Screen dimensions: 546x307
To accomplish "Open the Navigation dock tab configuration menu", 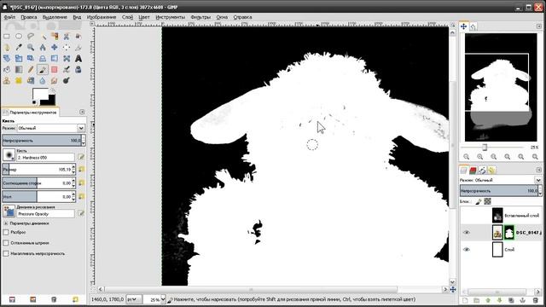I will coord(538,26).
